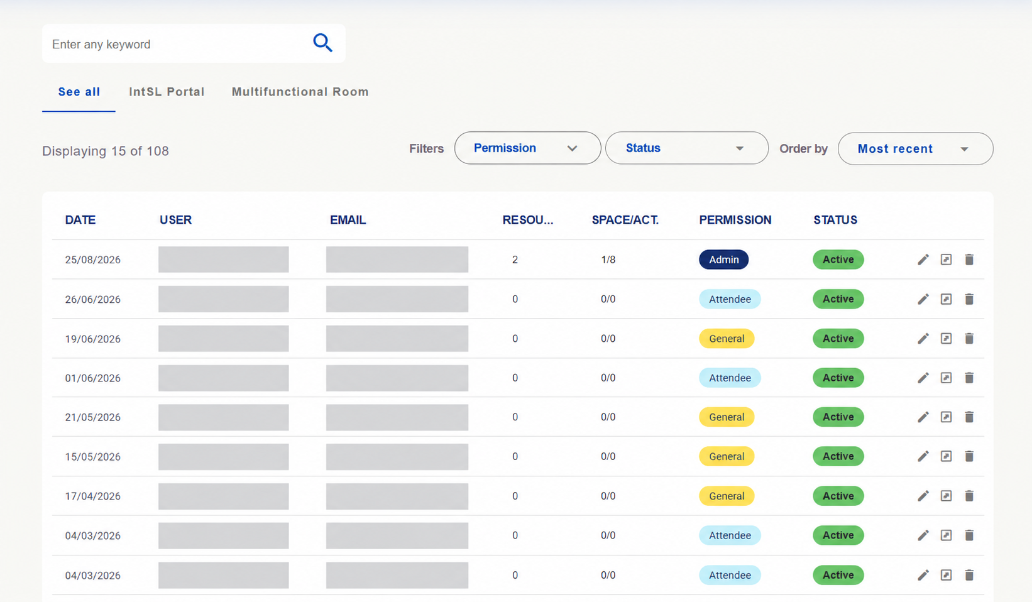Select the 1/8 space/act. value
1032x602 pixels.
(x=608, y=260)
